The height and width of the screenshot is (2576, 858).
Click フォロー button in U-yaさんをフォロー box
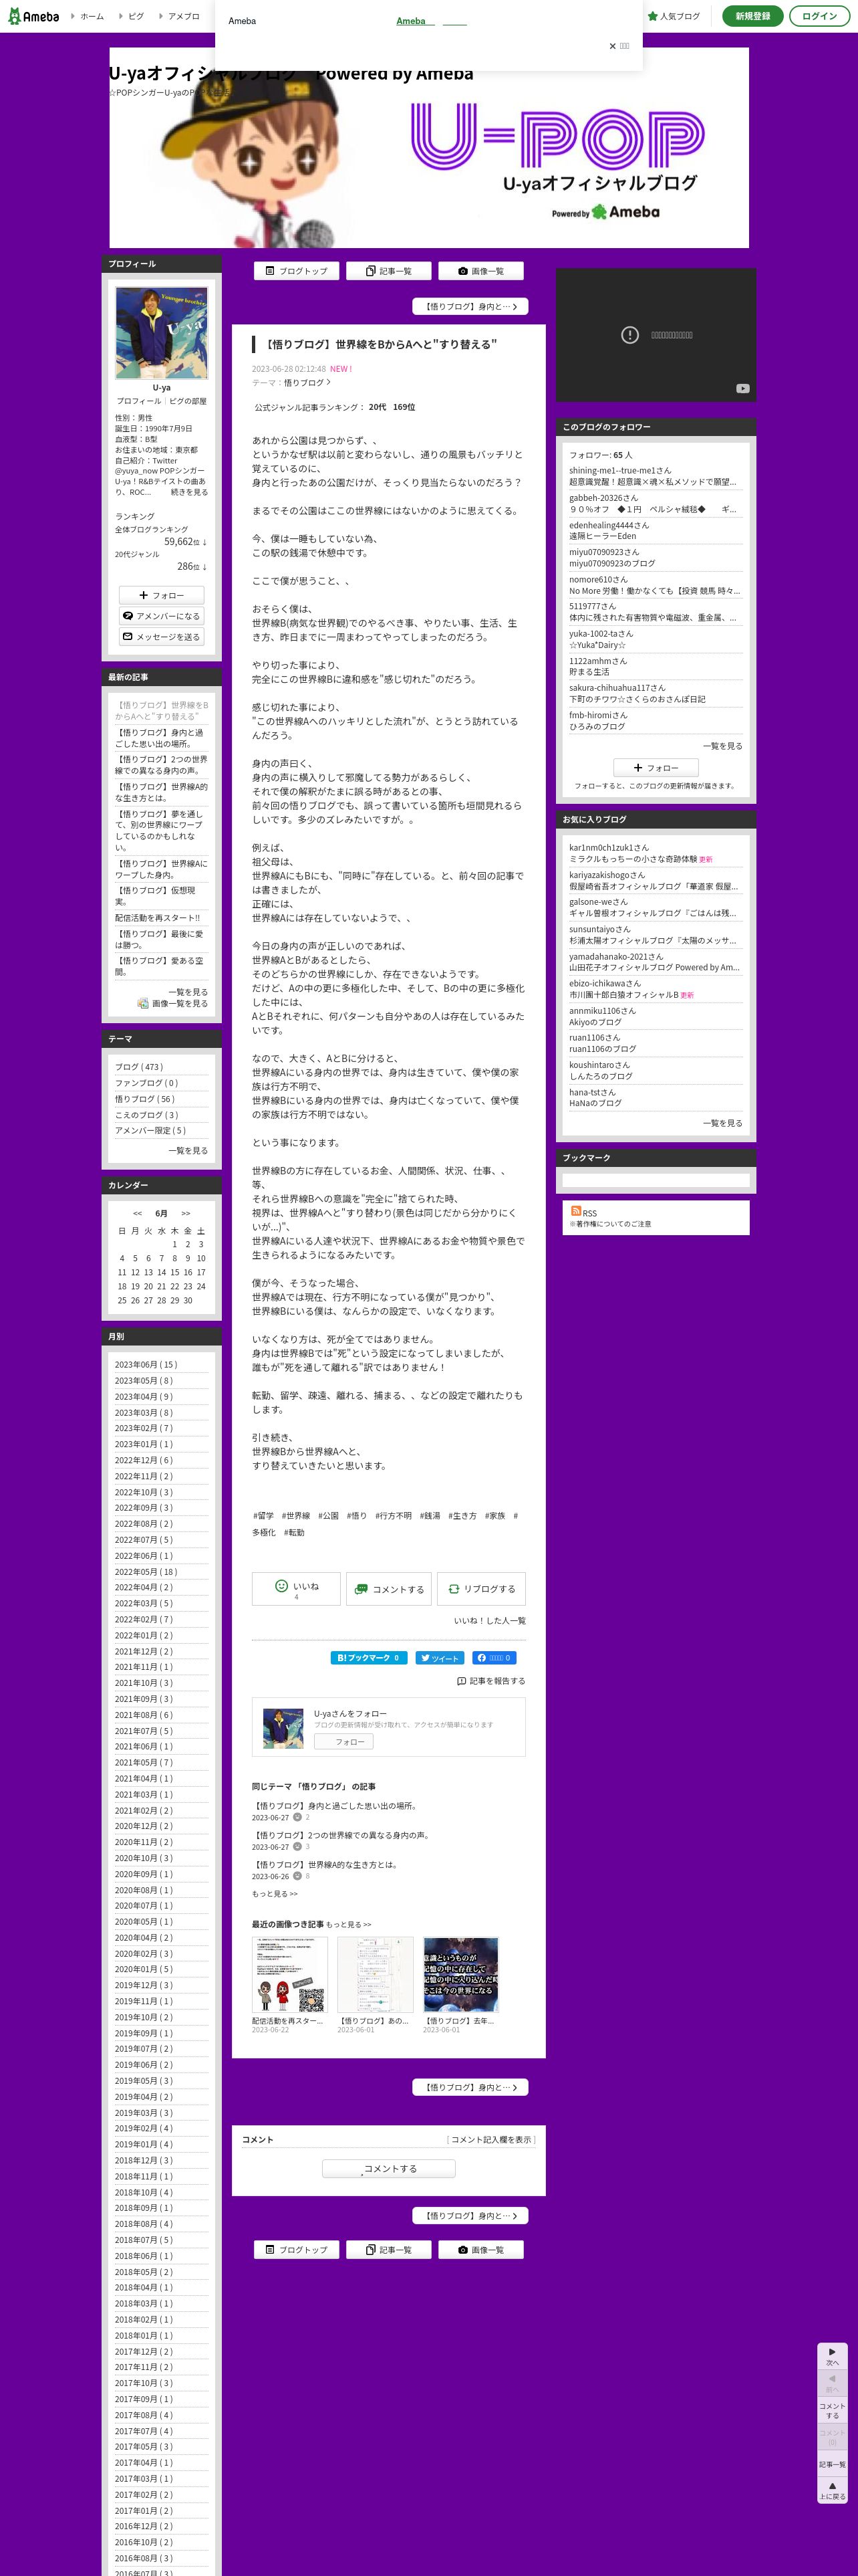click(x=343, y=1741)
